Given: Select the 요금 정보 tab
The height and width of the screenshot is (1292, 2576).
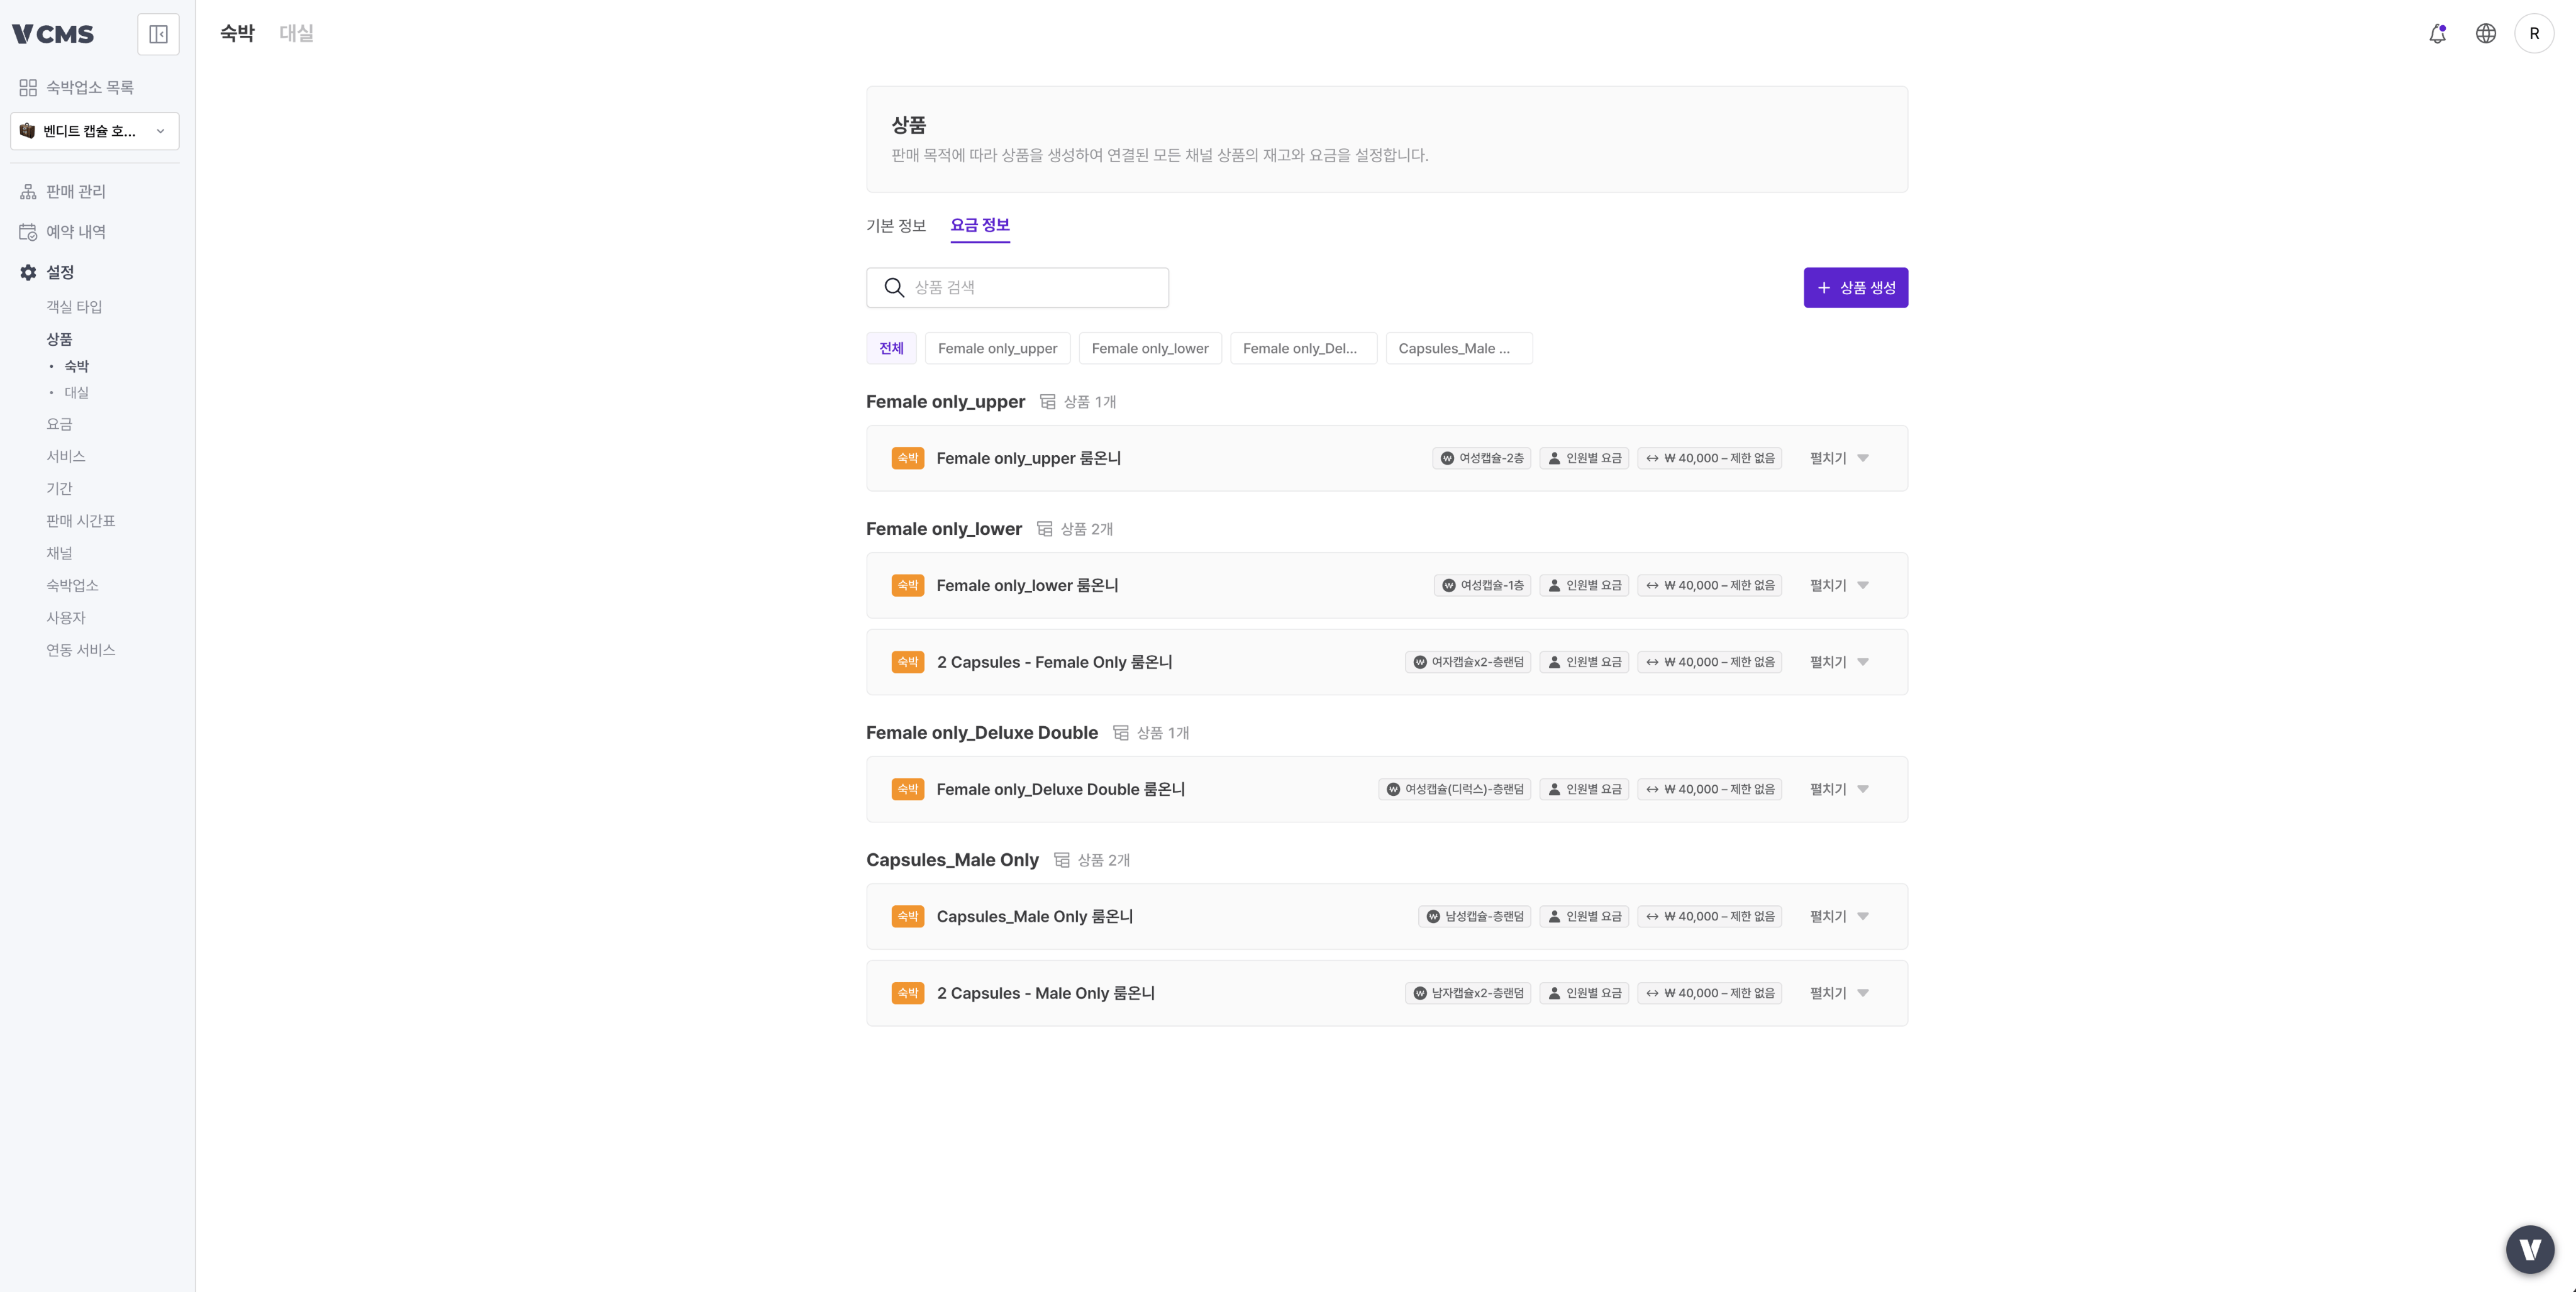Looking at the screenshot, I should tap(979, 226).
